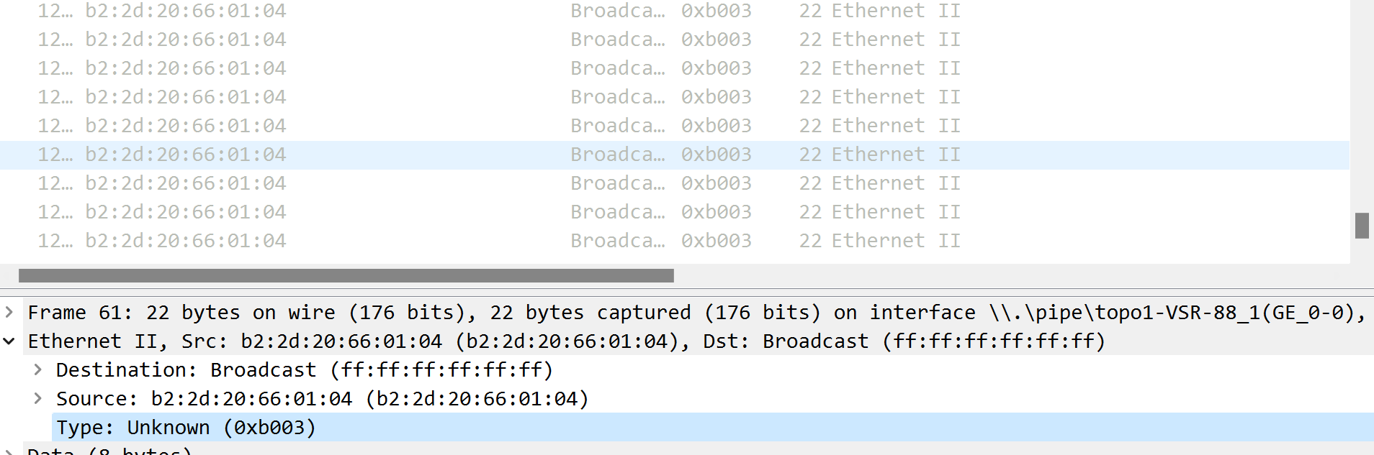Expand the Destination: Broadcast field arrow
The width and height of the screenshot is (1374, 455).
tap(38, 369)
